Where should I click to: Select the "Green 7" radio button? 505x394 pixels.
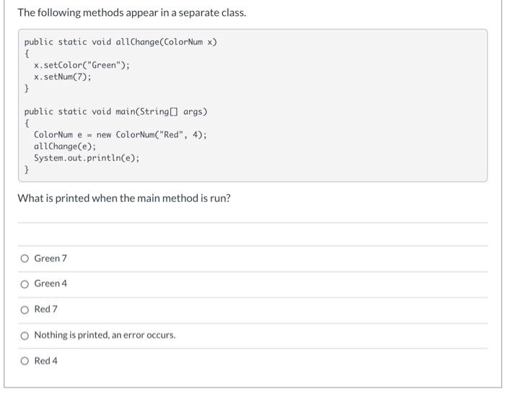(25, 258)
